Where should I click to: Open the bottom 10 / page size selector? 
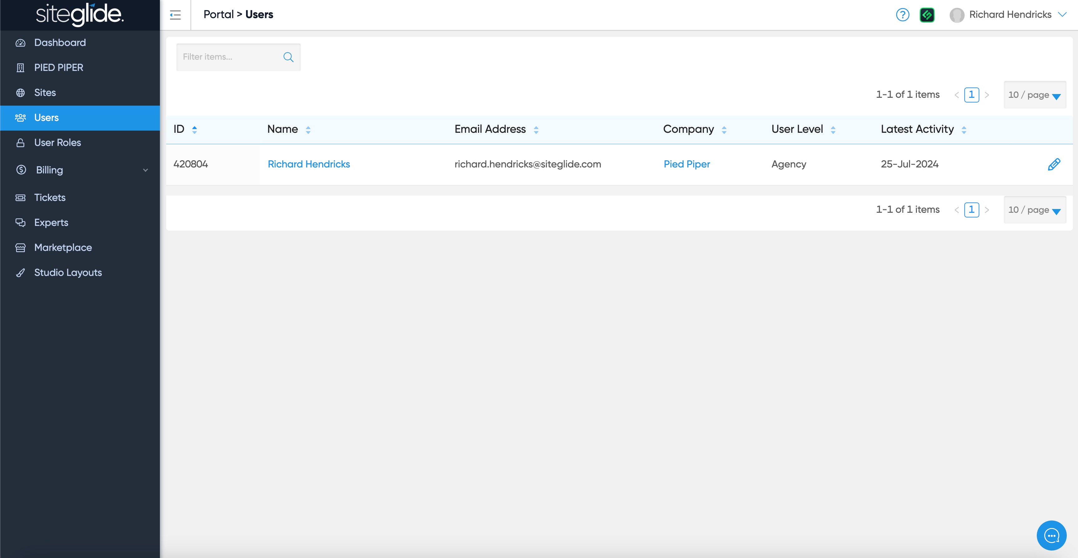pyautogui.click(x=1035, y=210)
